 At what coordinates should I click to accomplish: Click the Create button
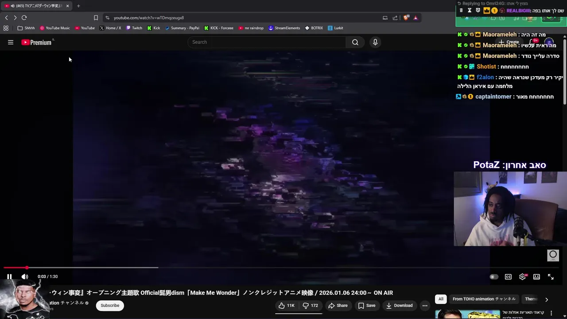click(509, 42)
